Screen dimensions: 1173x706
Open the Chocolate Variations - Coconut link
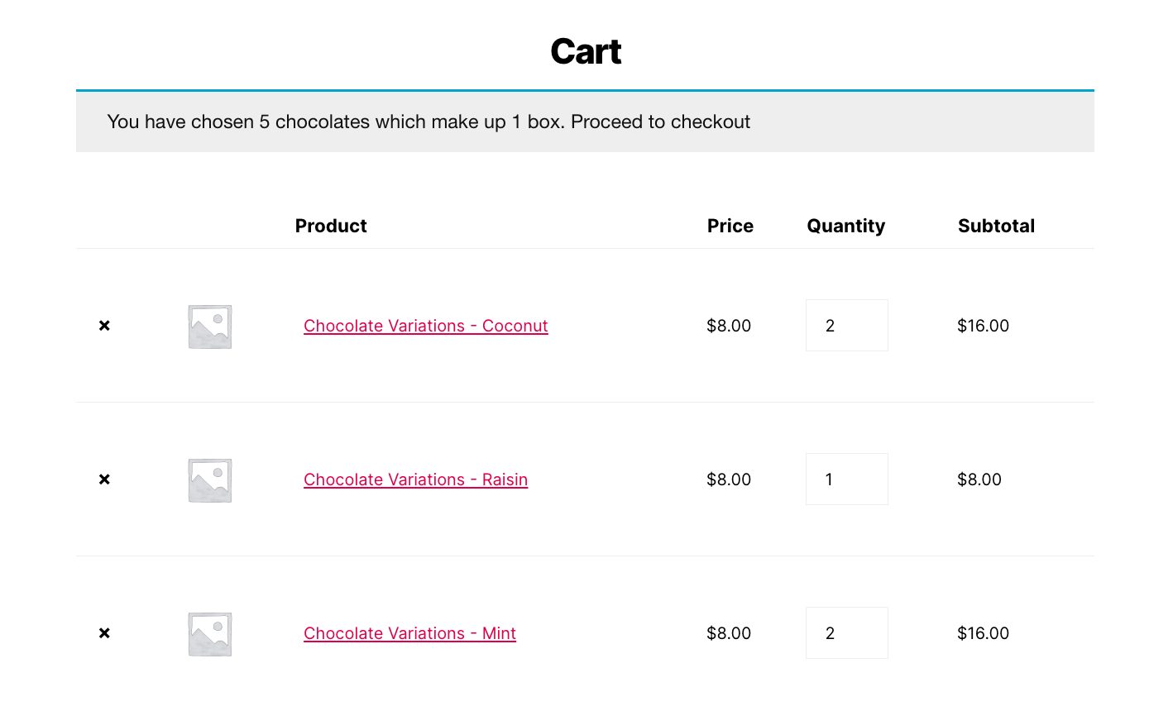[425, 326]
